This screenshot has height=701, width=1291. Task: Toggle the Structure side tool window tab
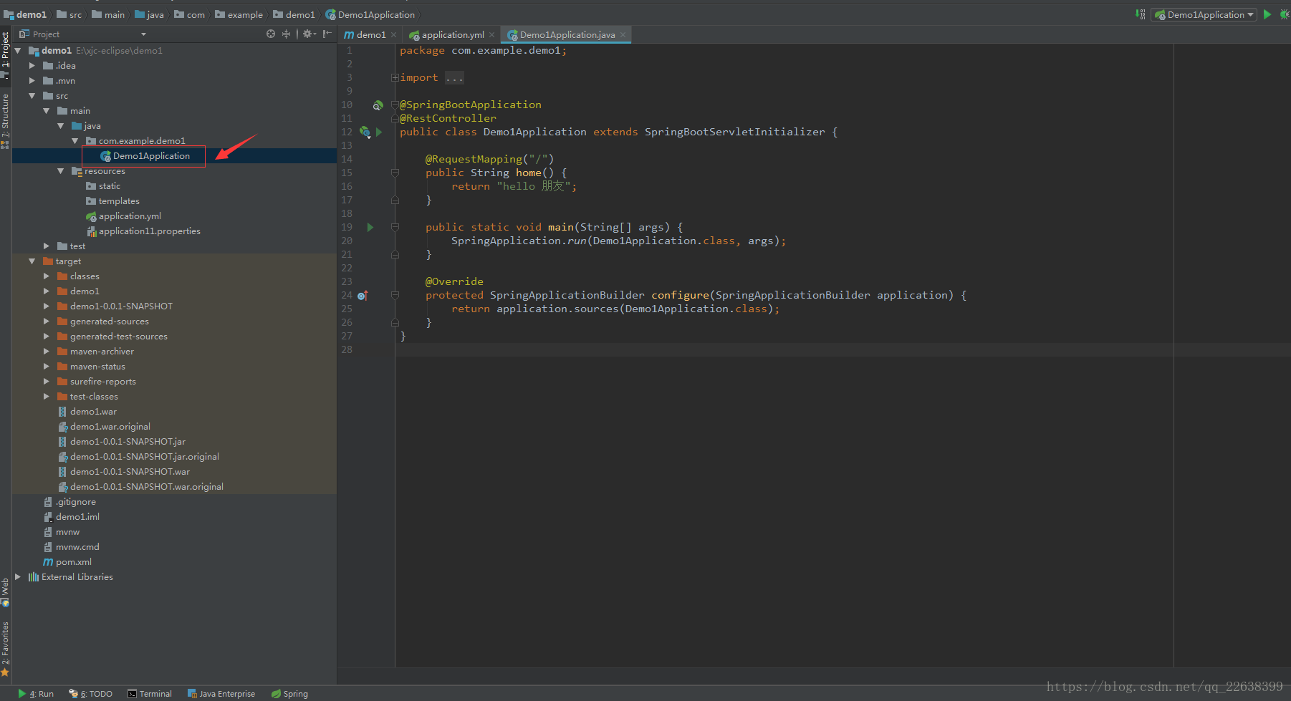(x=5, y=120)
